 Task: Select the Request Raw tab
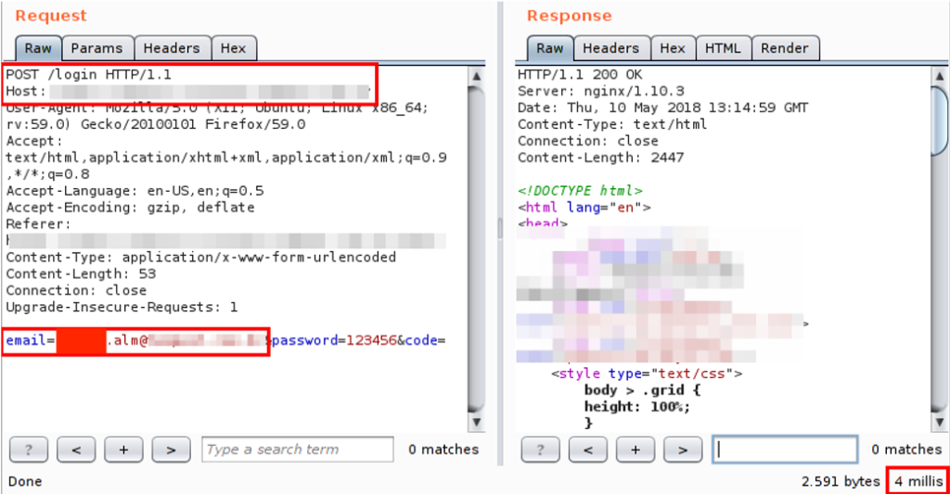38,48
